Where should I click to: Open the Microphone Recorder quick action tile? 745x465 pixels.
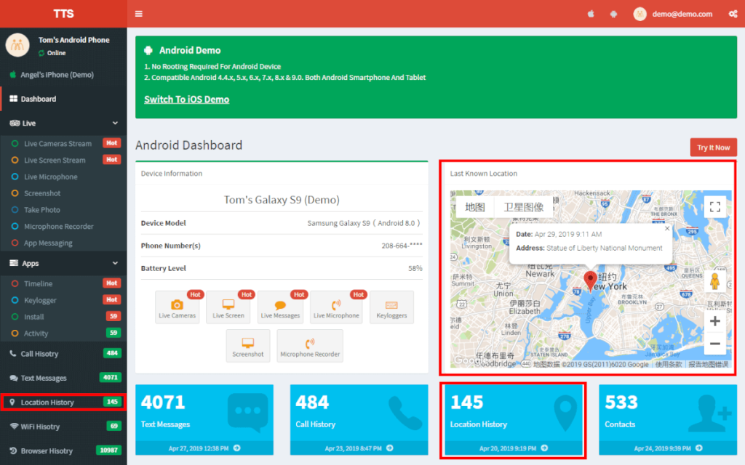310,346
